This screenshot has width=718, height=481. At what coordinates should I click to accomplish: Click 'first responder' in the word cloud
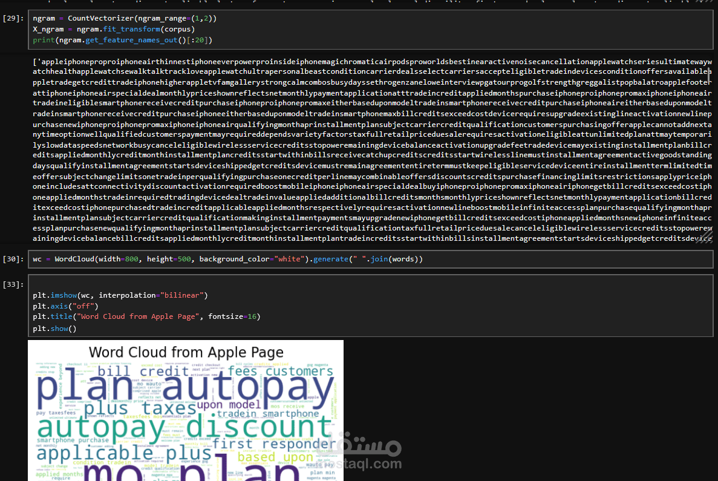[274, 443]
